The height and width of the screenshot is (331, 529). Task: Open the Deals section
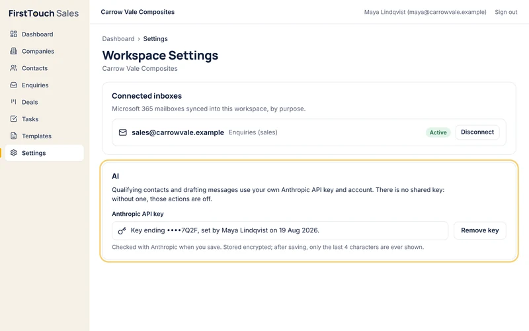coord(44,102)
